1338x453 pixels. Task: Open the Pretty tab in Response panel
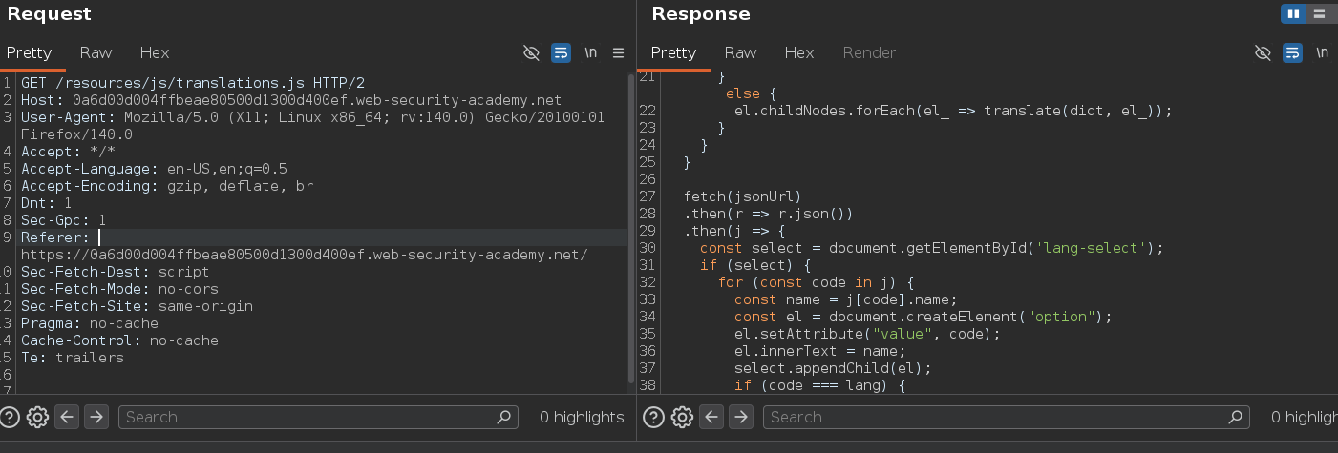click(673, 52)
